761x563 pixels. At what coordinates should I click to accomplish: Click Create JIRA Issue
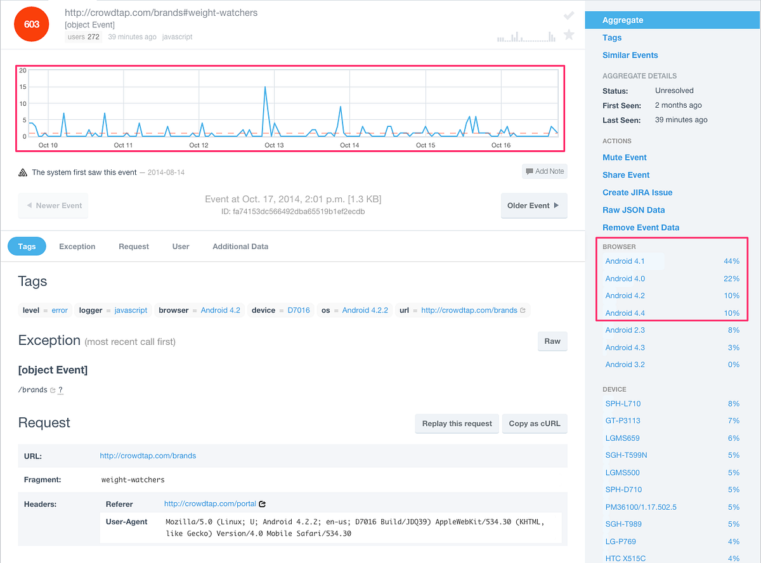point(637,192)
